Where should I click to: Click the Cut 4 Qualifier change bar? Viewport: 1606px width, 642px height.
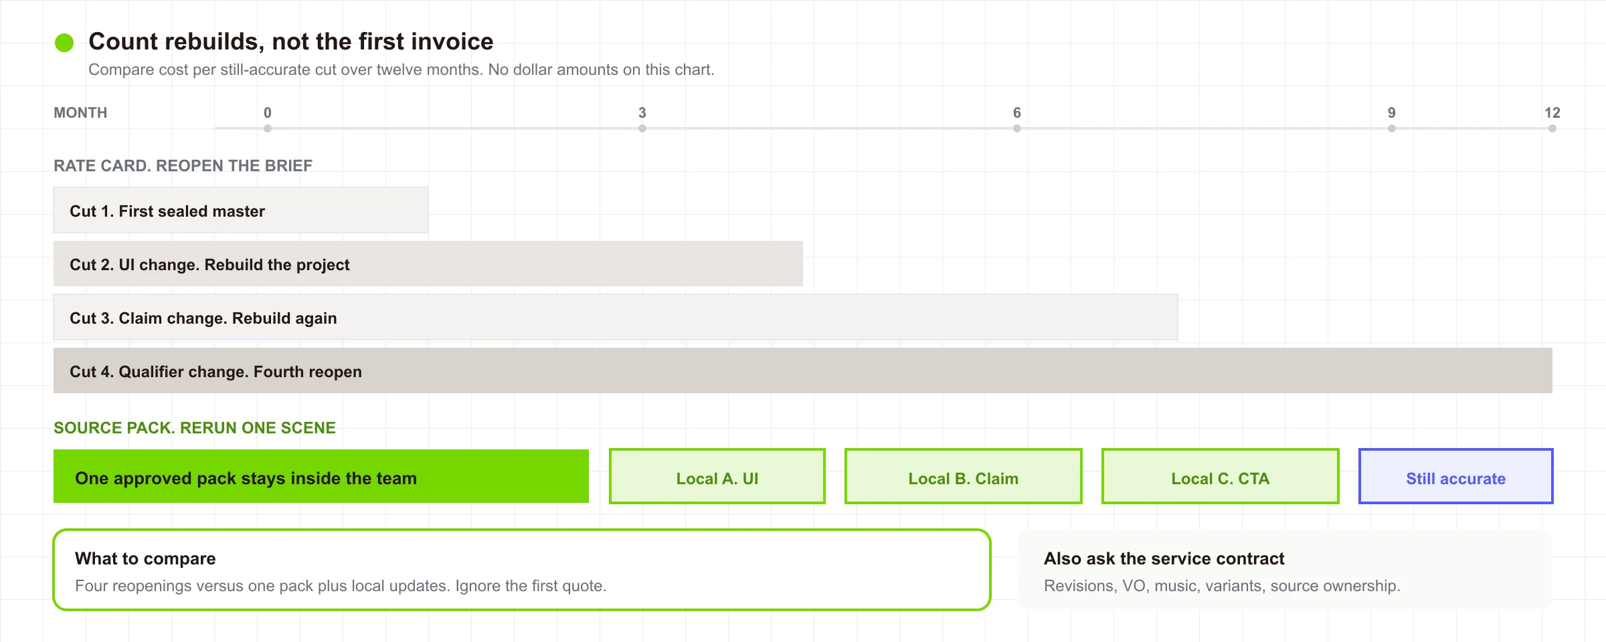[803, 370]
